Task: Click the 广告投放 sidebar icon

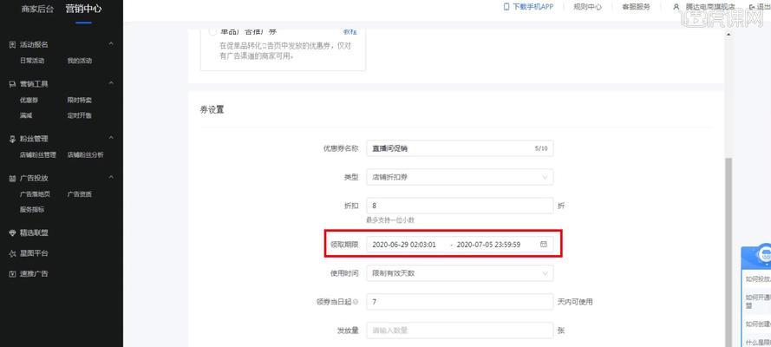Action: pos(13,179)
